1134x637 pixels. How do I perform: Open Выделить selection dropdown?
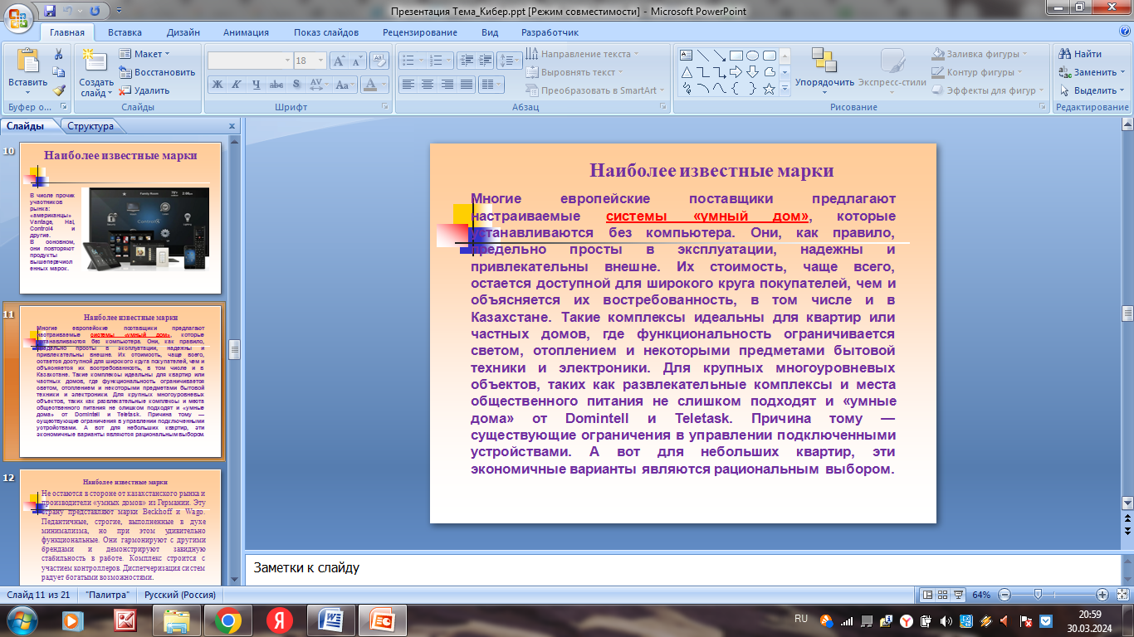(1092, 90)
